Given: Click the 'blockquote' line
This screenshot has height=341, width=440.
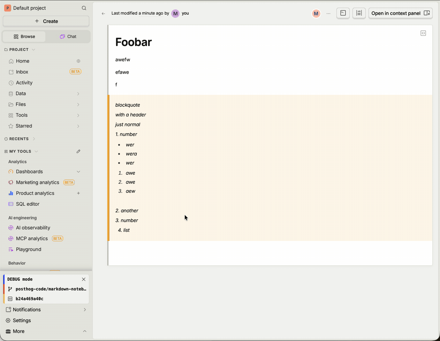Looking at the screenshot, I should [x=128, y=105].
